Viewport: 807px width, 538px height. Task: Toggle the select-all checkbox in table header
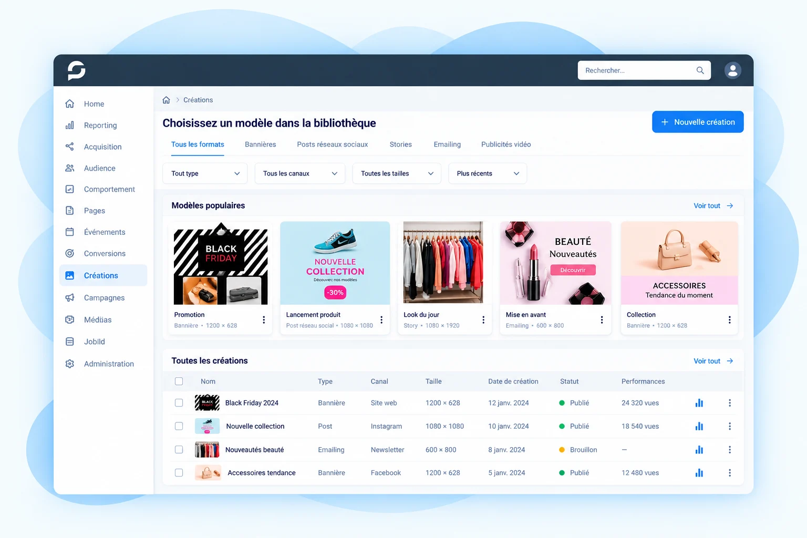coord(179,381)
